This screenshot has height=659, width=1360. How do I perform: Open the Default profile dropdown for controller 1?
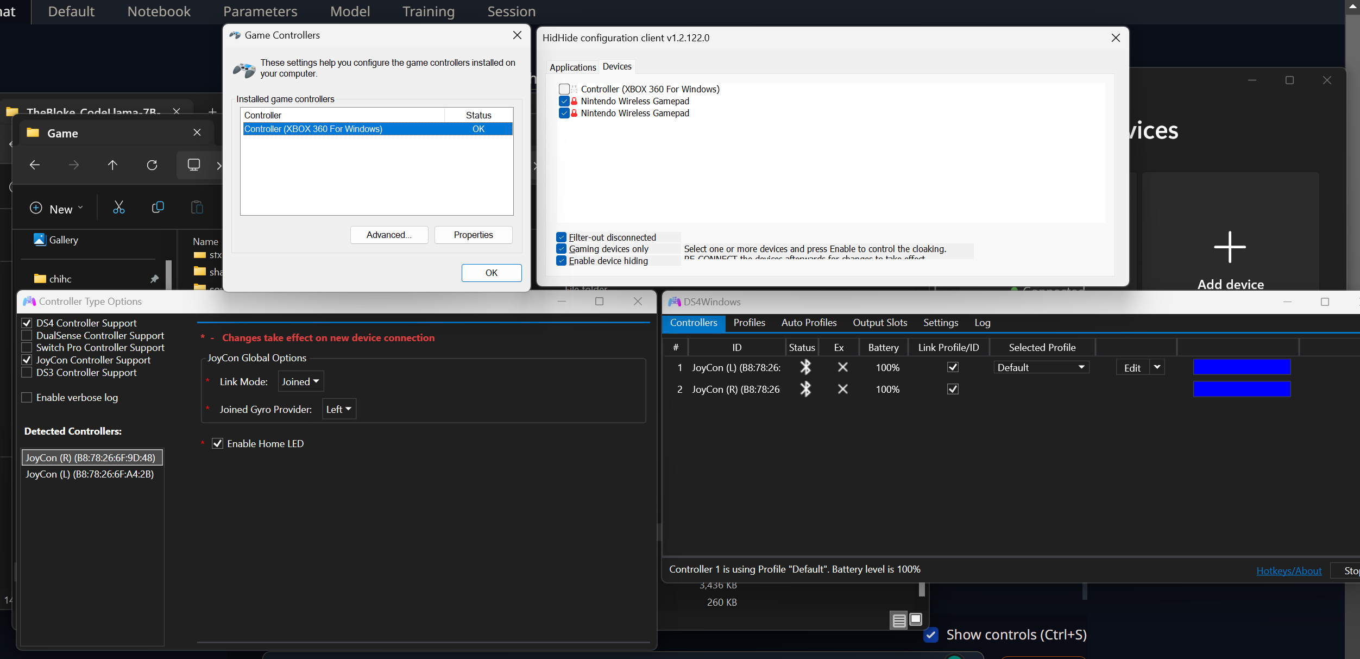1041,367
